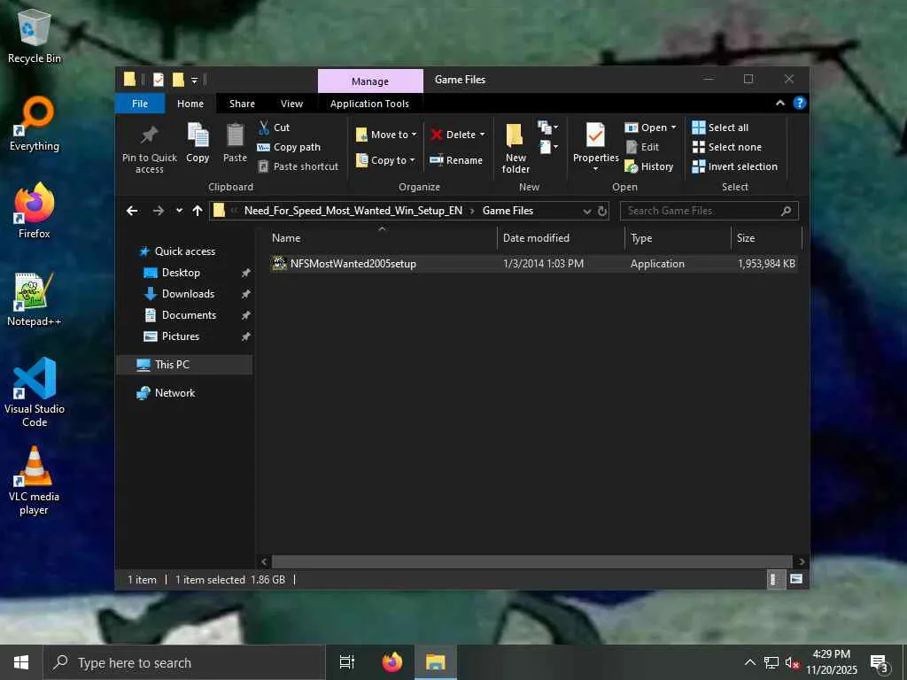Click Paste shortcut command

click(x=298, y=166)
